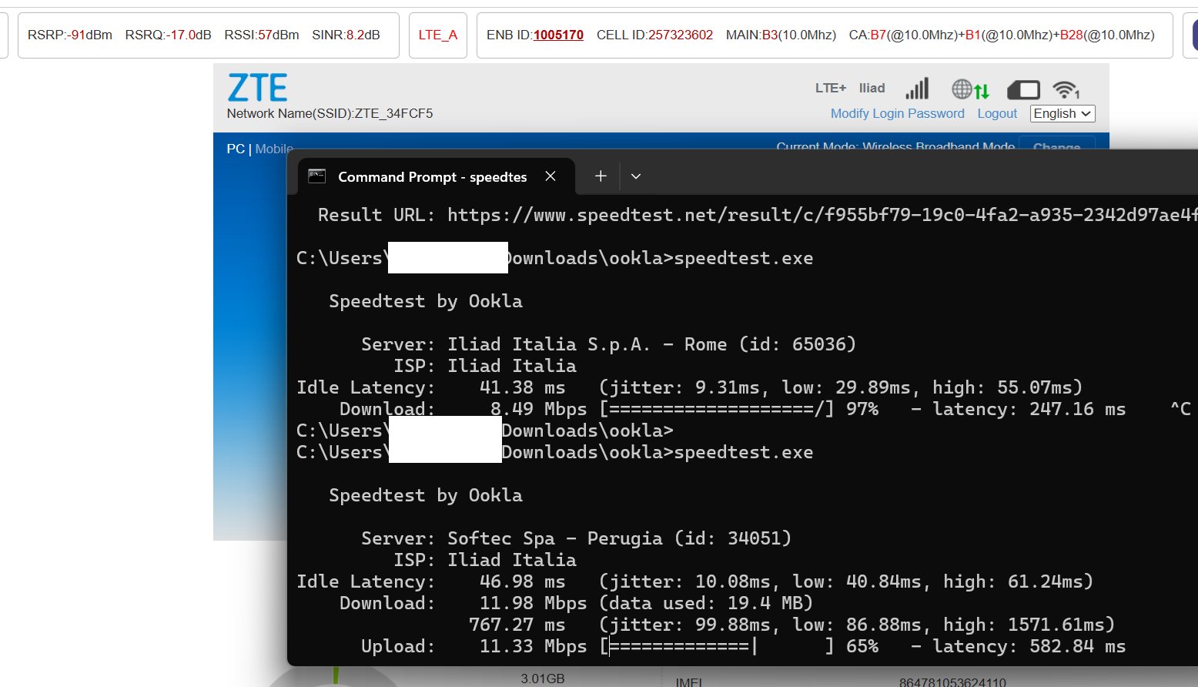Open a new terminal tab
The width and height of the screenshot is (1198, 687).
click(x=601, y=176)
